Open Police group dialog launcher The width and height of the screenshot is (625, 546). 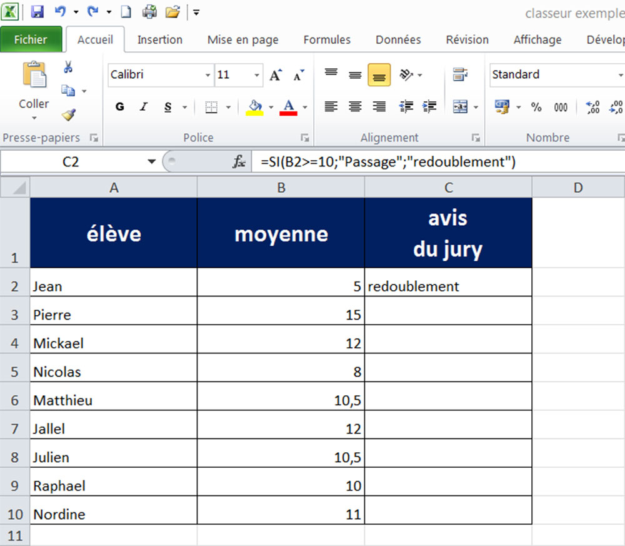[x=305, y=138]
